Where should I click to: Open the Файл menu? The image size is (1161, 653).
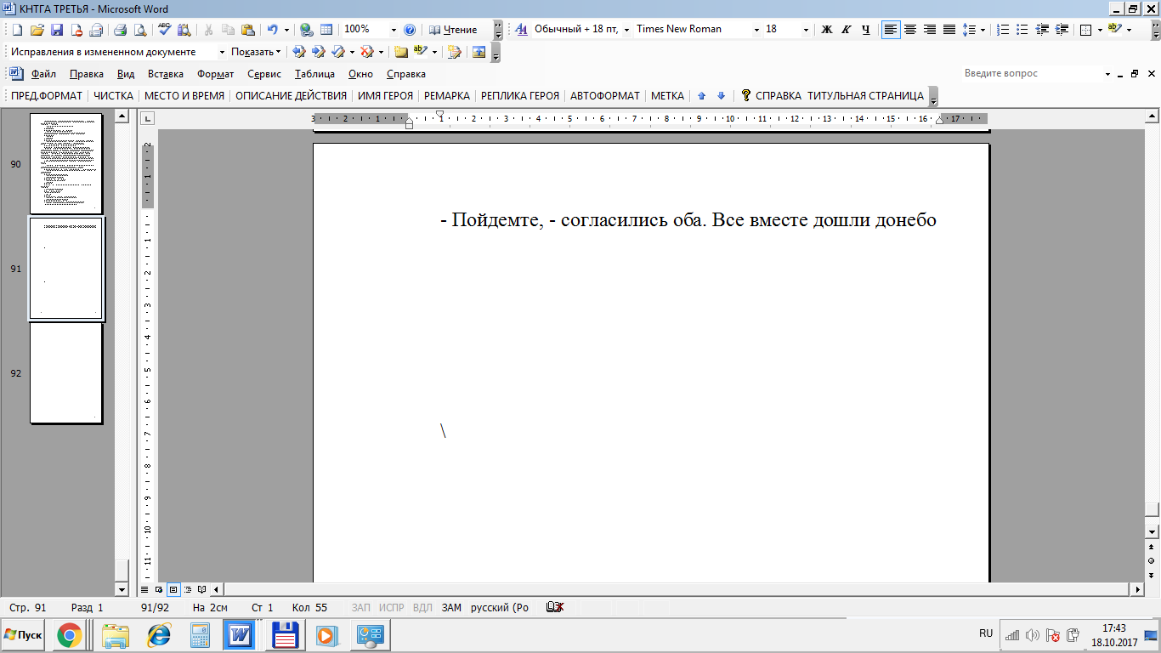[x=43, y=74]
